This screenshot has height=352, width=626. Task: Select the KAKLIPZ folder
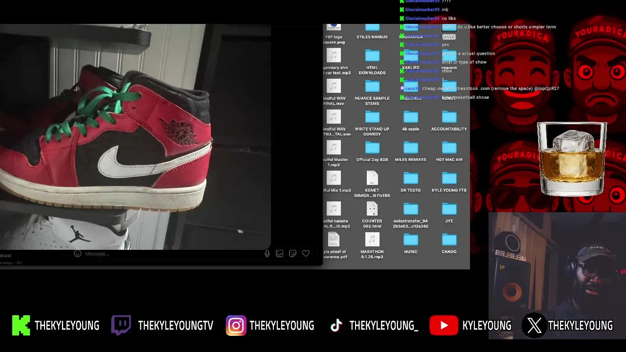point(411,61)
